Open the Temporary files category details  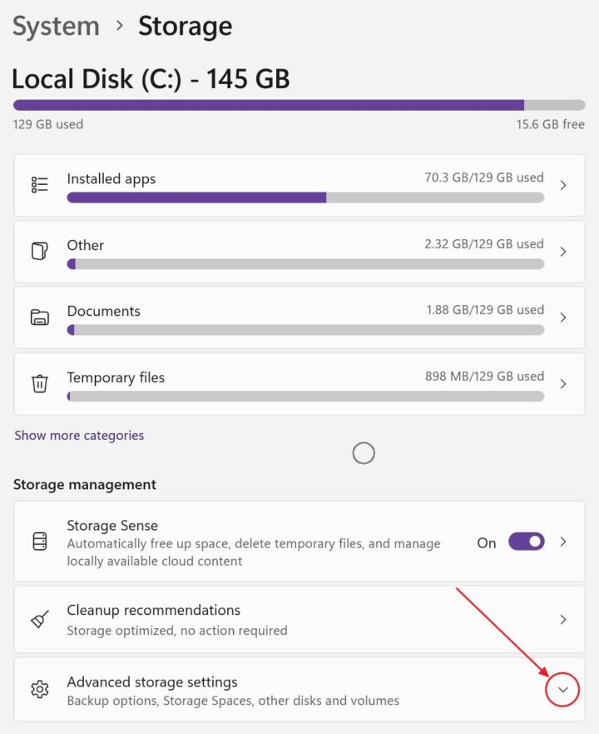pyautogui.click(x=562, y=382)
